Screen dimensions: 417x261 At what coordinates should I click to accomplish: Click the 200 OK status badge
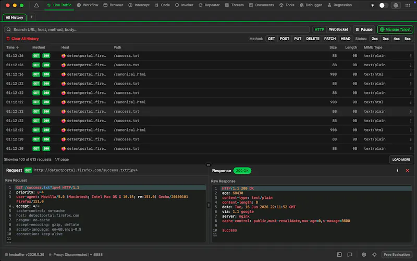(x=242, y=171)
